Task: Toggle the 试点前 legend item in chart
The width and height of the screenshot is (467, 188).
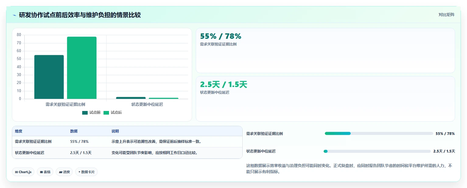Action: coord(91,112)
